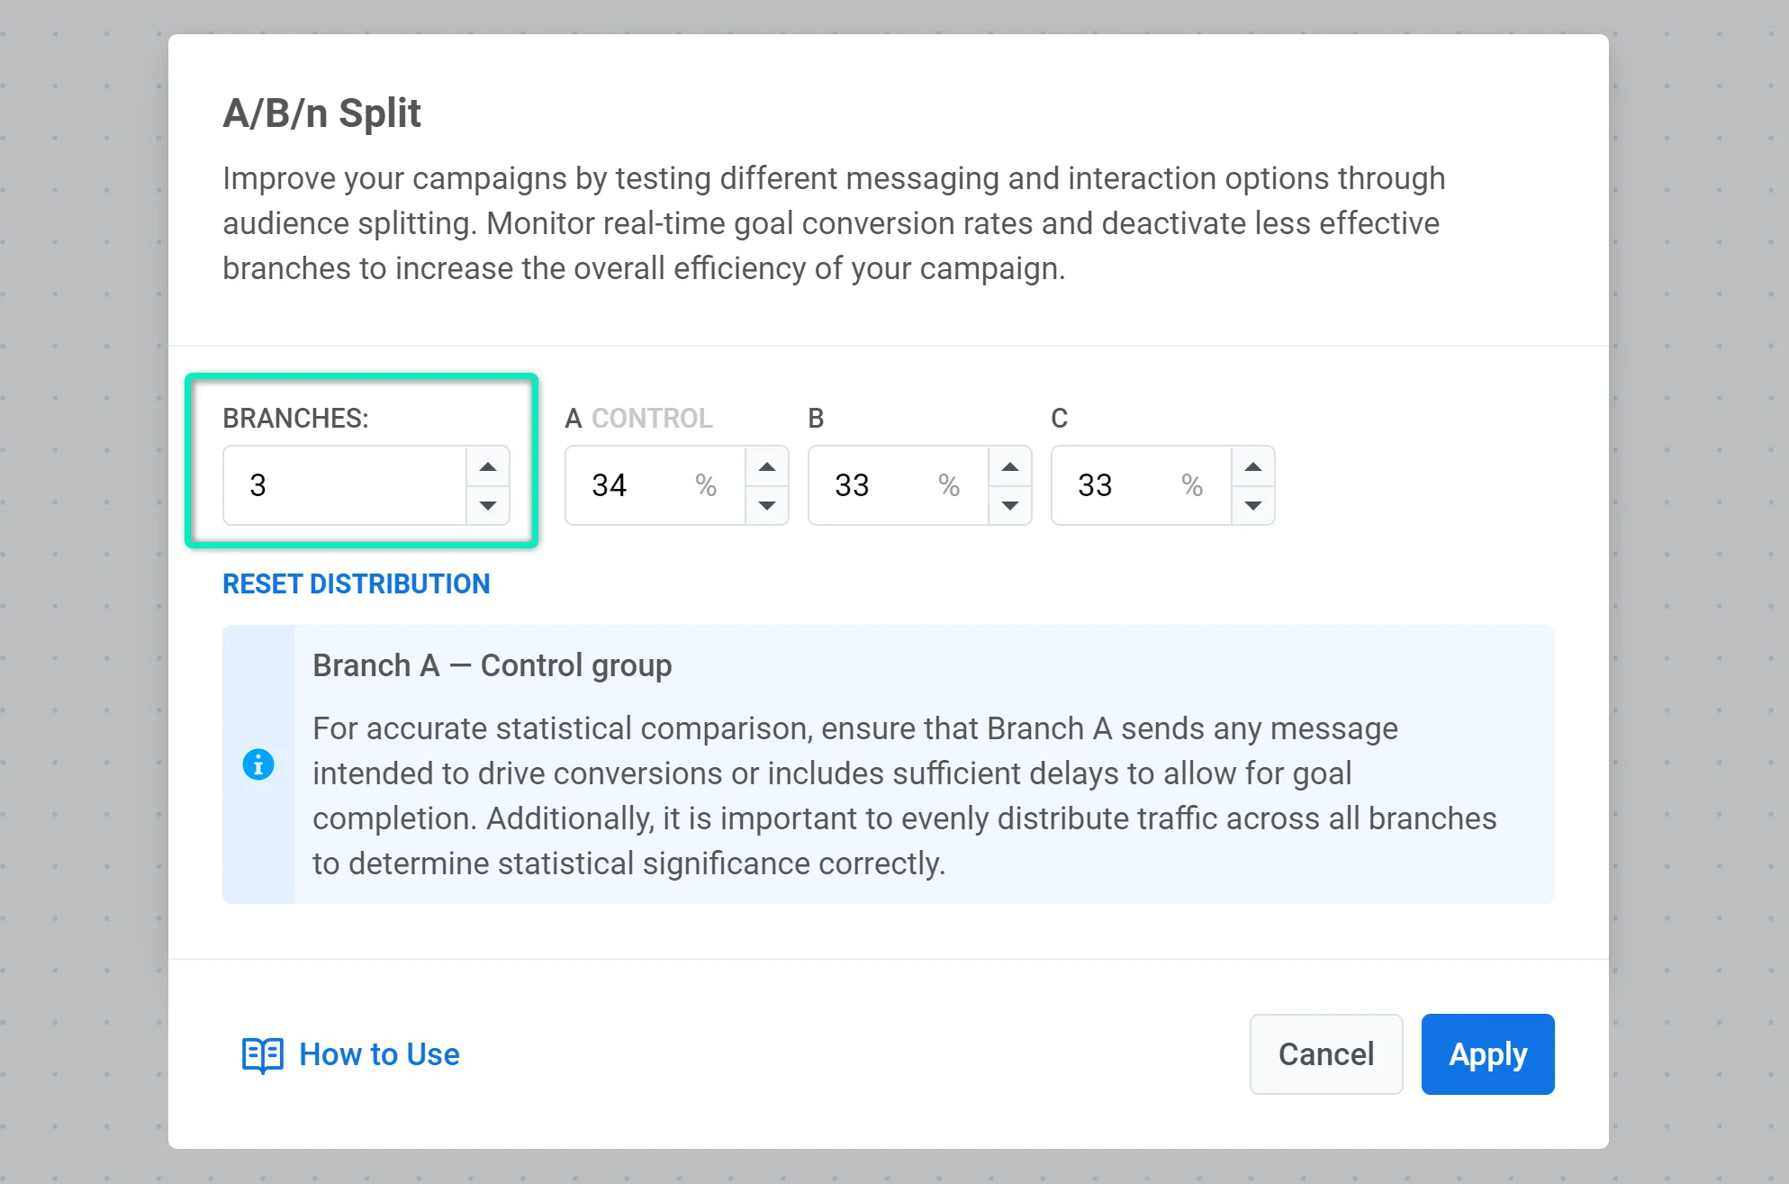Open the How to Use link
Viewport: 1789px width, 1184px height.
(379, 1054)
